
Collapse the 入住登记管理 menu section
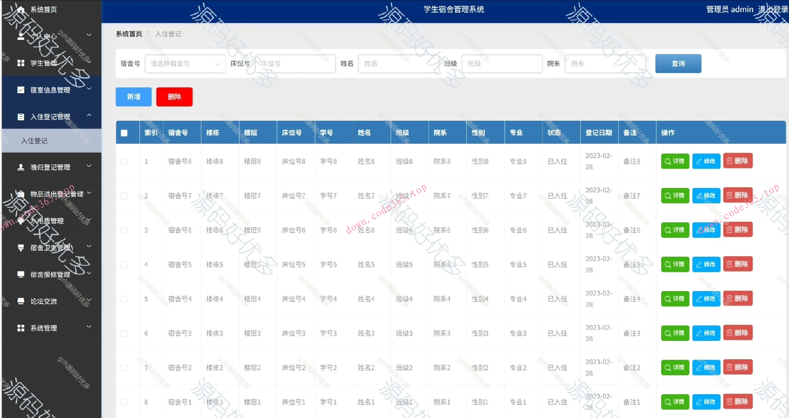[88, 116]
